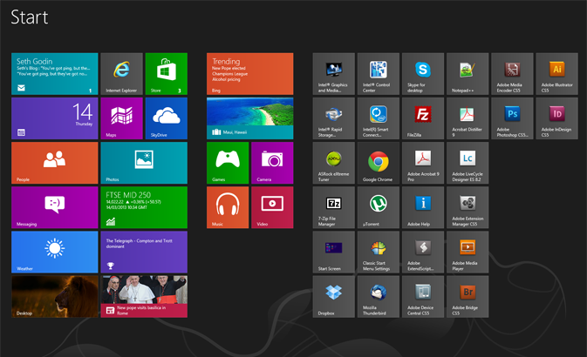Open ASRock eXtreme Tuner
Viewport: 587px width, 357px height.
[334, 163]
